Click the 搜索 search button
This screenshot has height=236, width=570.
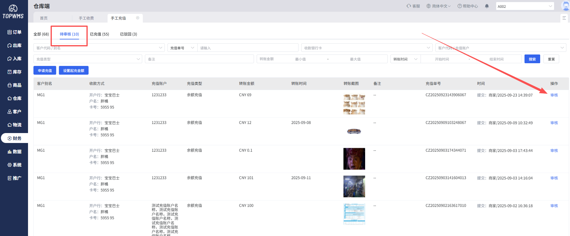pos(532,59)
